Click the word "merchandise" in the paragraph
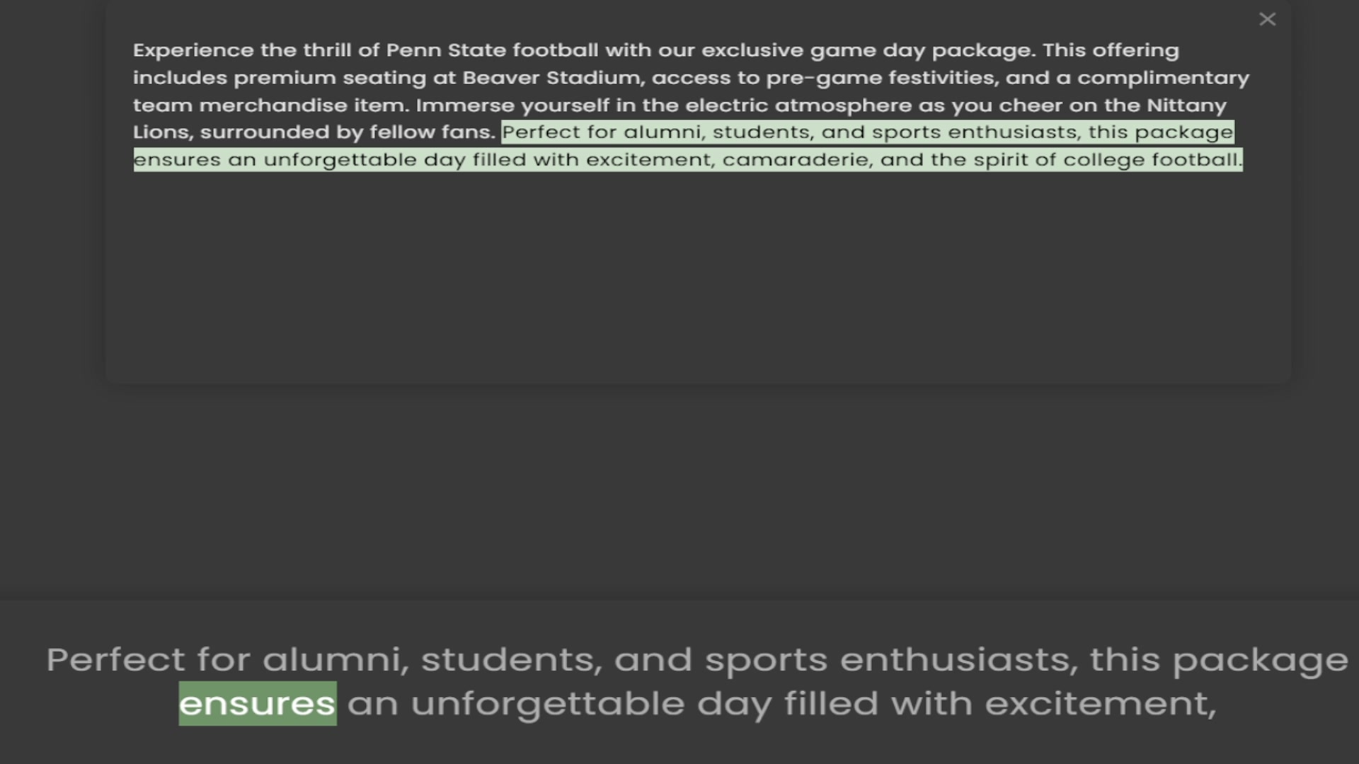This screenshot has height=764, width=1359. click(273, 105)
